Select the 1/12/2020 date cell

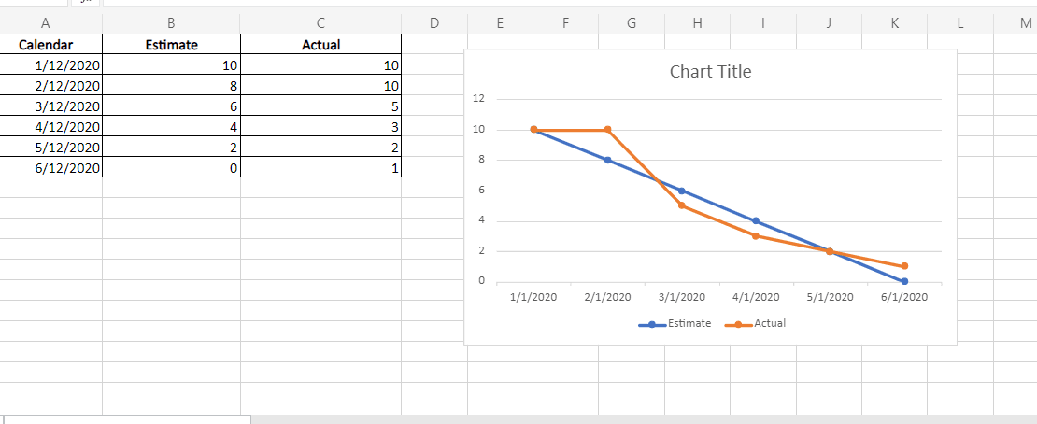tap(51, 64)
